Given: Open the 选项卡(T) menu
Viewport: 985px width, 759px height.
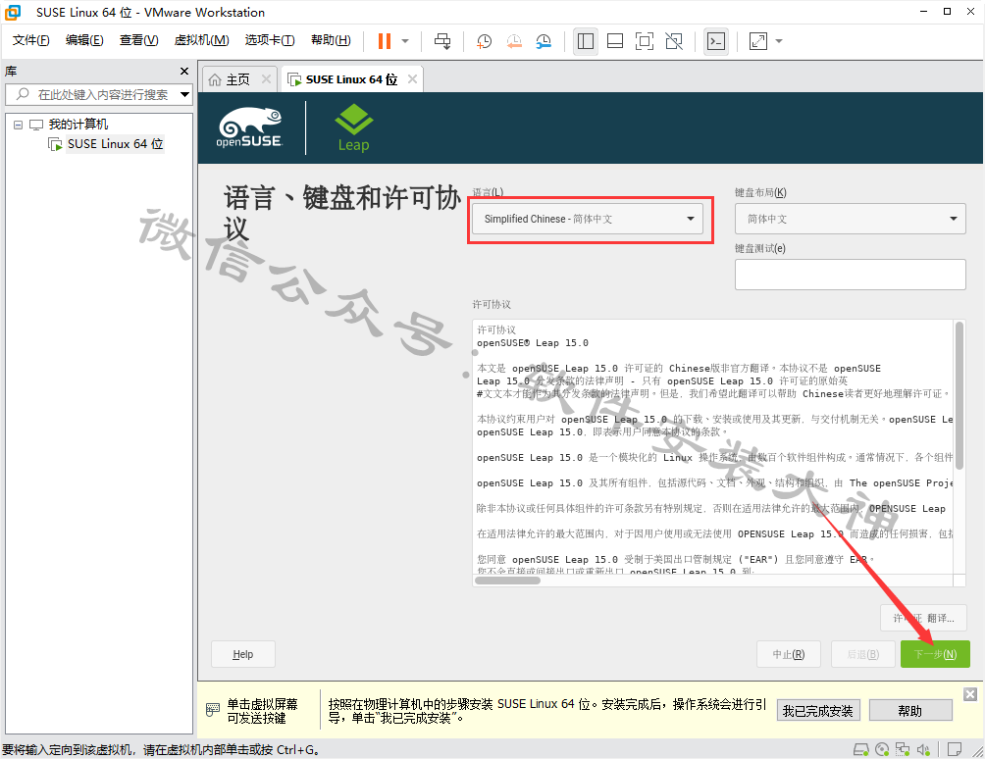Looking at the screenshot, I should [270, 40].
